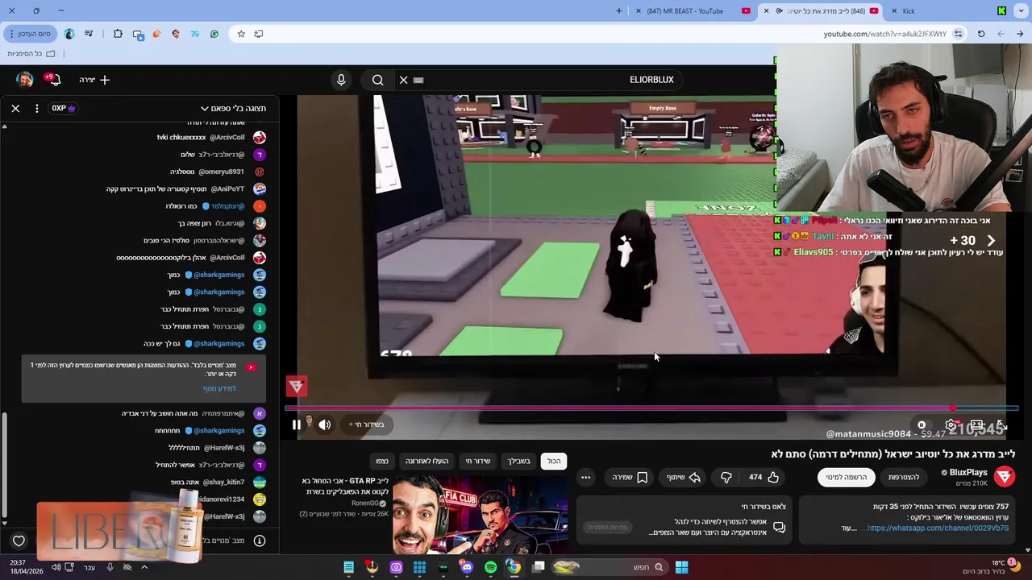Click סיום העדכון update button

(x=29, y=34)
